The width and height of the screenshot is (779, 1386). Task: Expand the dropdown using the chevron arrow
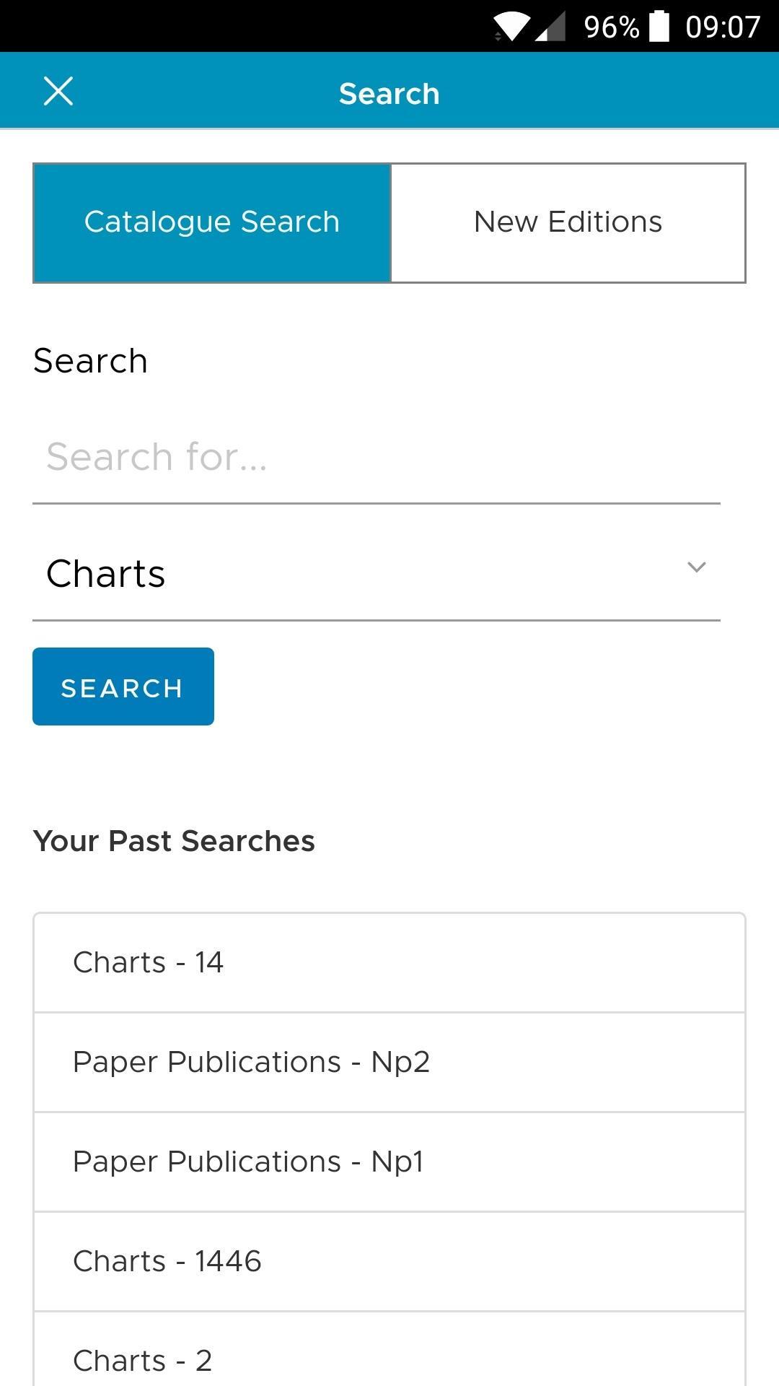[x=697, y=567]
